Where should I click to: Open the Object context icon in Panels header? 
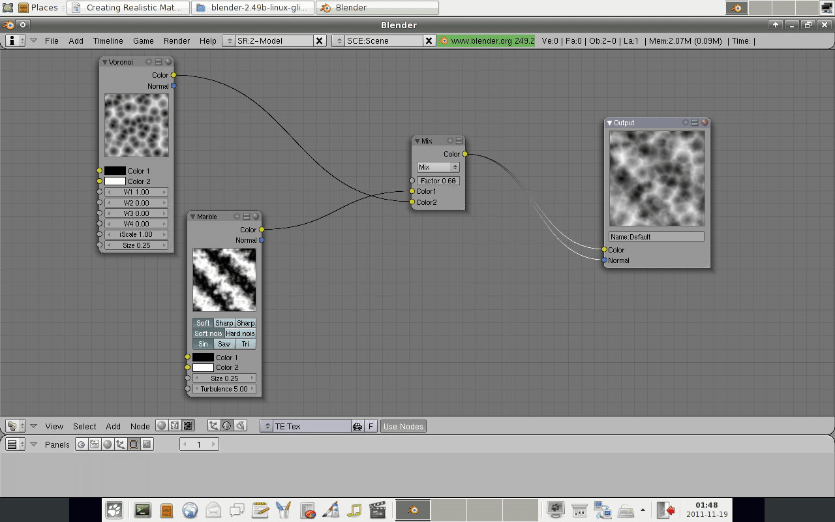pos(121,444)
